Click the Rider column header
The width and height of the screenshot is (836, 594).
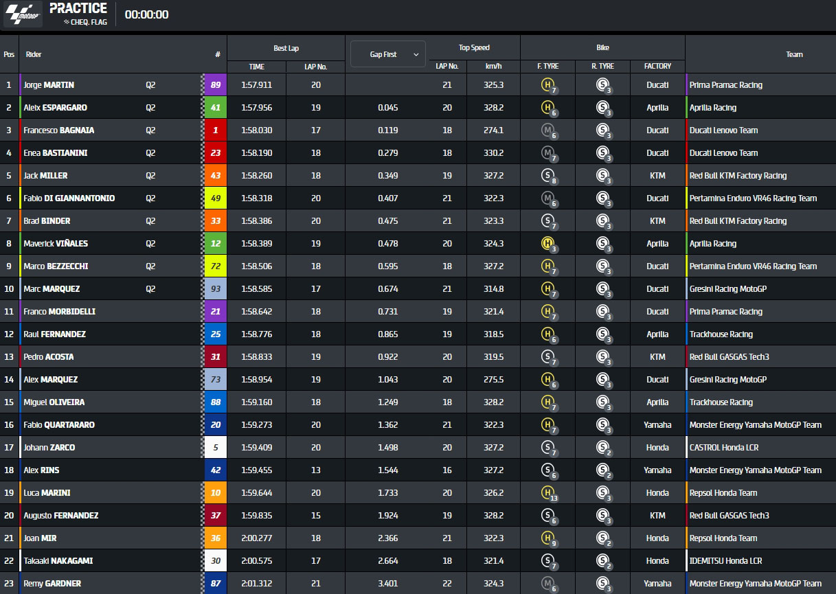click(34, 54)
